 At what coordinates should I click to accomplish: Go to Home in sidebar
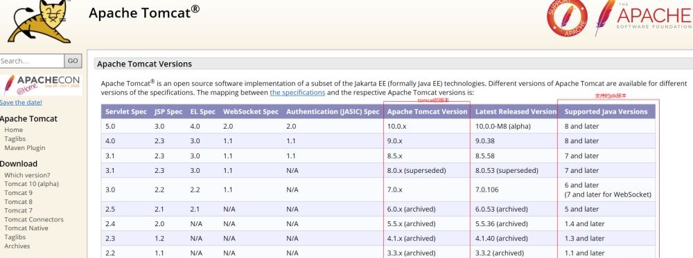pos(14,129)
